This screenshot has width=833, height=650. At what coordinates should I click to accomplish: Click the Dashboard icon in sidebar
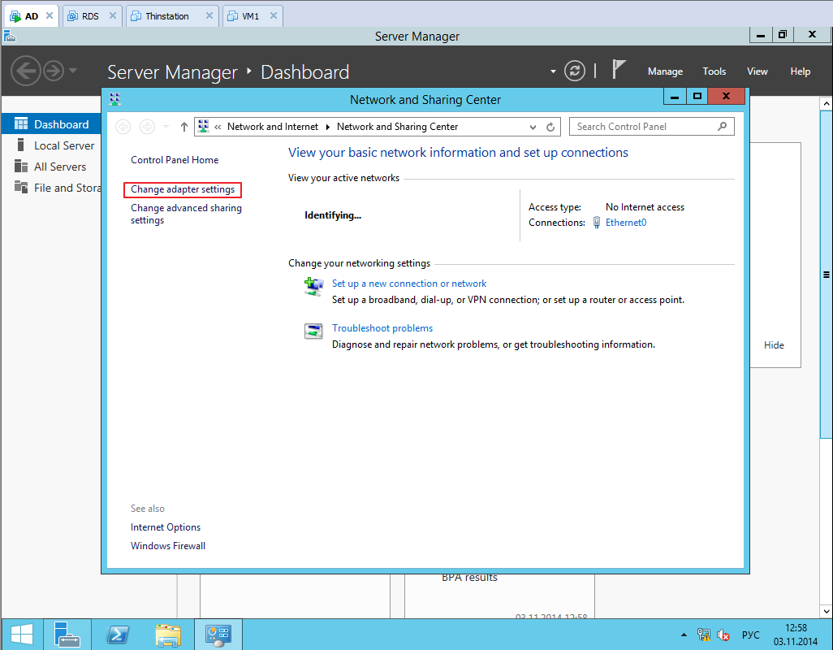click(x=21, y=123)
